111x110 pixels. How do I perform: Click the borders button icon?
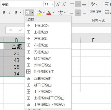[27, 12]
